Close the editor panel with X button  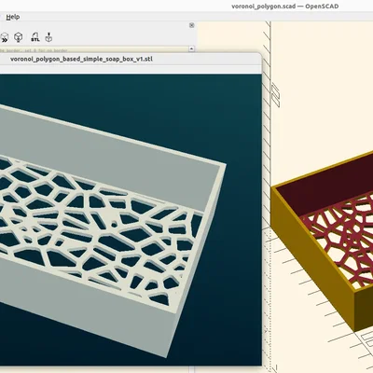192,25
